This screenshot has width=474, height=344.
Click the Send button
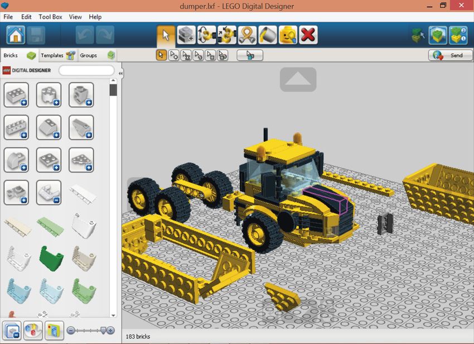[450, 55]
